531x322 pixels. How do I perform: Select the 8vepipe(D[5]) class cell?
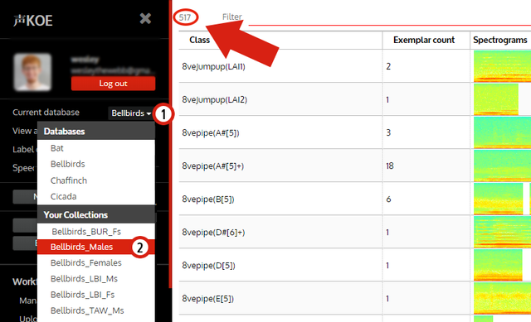(280, 265)
